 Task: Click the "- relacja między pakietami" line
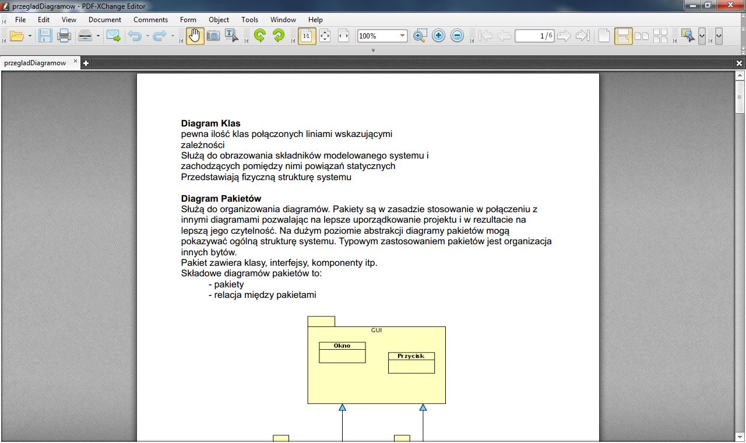click(262, 295)
